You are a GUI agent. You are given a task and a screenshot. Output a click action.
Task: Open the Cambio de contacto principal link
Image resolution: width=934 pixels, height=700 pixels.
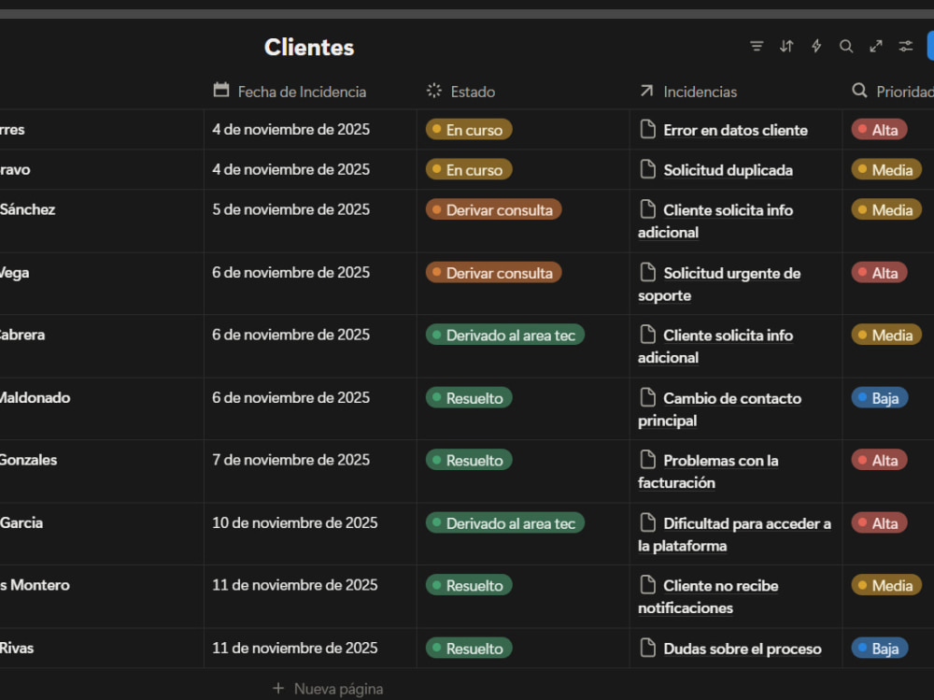coord(719,409)
